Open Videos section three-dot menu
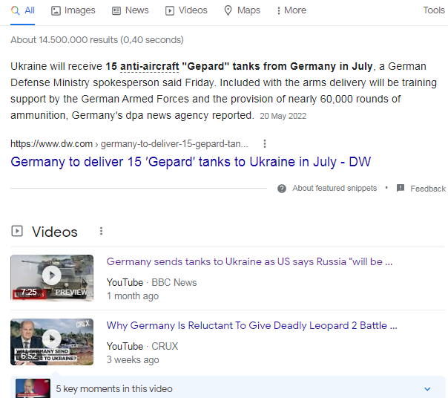Image resolution: width=448 pixels, height=398 pixels. tap(101, 231)
